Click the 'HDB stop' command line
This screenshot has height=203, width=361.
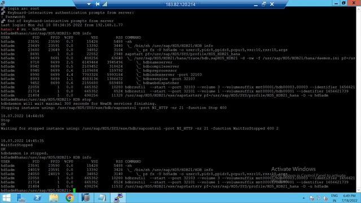tap(82, 99)
